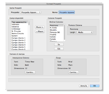
Task: Select Potenza (W) column
Action: click(x=57, y=32)
